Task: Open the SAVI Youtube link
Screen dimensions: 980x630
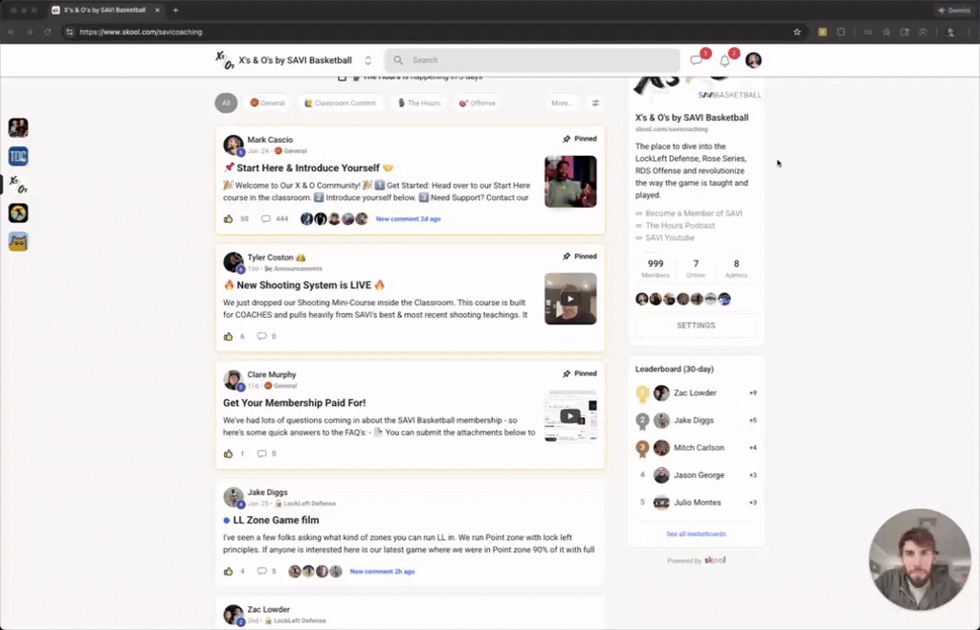Action: point(669,237)
